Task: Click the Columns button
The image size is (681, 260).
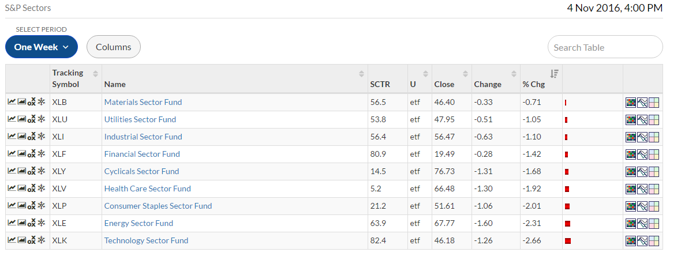Action: pos(113,47)
